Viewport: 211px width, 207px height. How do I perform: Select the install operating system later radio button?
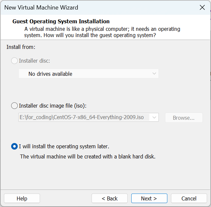click(x=14, y=146)
